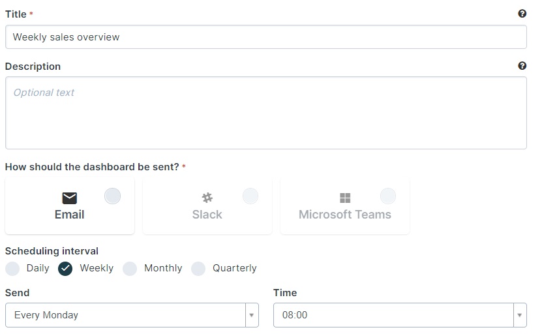This screenshot has height=334, width=542.
Task: Choose the Quarterly scheduling interval
Action: point(198,269)
